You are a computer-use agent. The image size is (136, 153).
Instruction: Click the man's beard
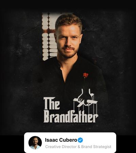pos(68,52)
